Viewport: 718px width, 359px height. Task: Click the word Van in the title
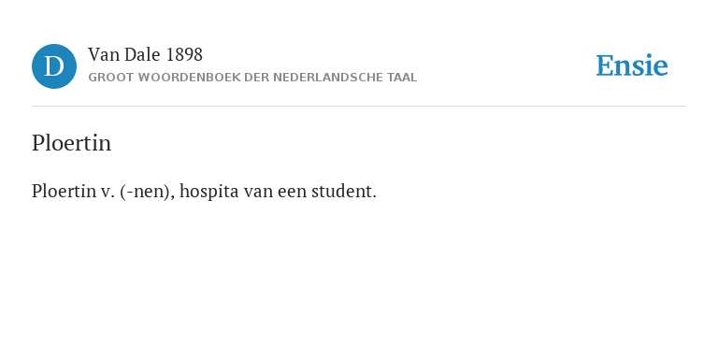104,55
